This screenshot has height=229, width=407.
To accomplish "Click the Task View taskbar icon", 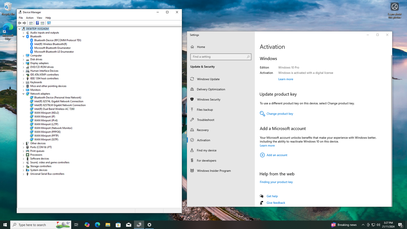I will pos(76,225).
